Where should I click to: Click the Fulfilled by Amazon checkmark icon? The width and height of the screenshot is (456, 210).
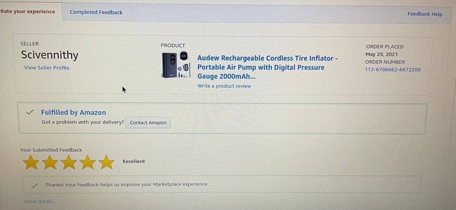(30, 112)
